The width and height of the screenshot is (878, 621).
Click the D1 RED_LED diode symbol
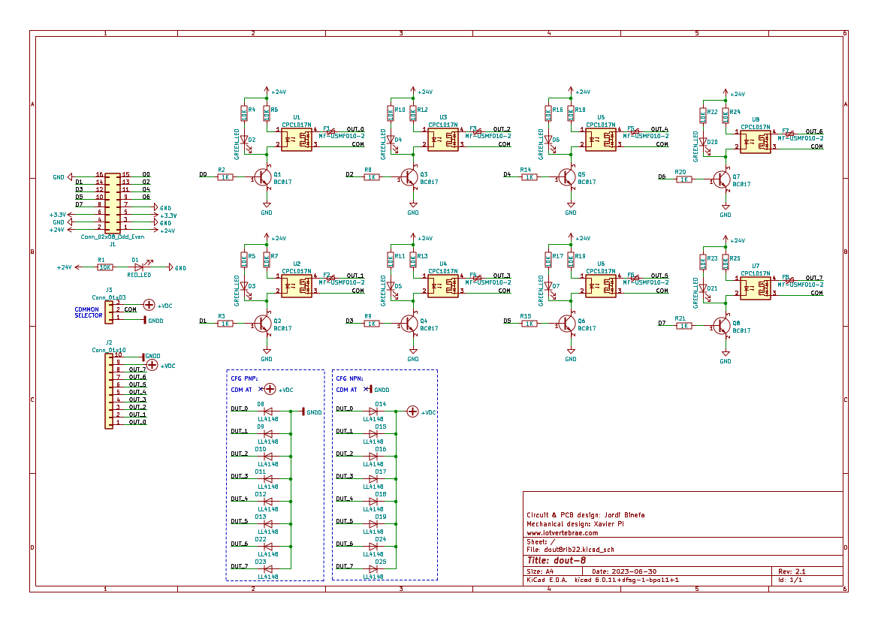tap(140, 267)
